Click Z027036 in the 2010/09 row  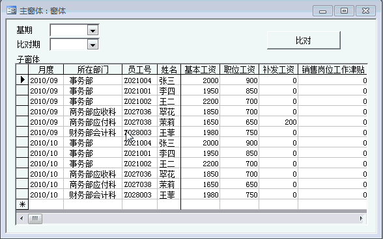(138, 112)
